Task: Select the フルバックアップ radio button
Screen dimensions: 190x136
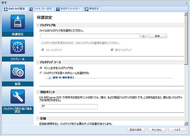Action: click(x=43, y=50)
